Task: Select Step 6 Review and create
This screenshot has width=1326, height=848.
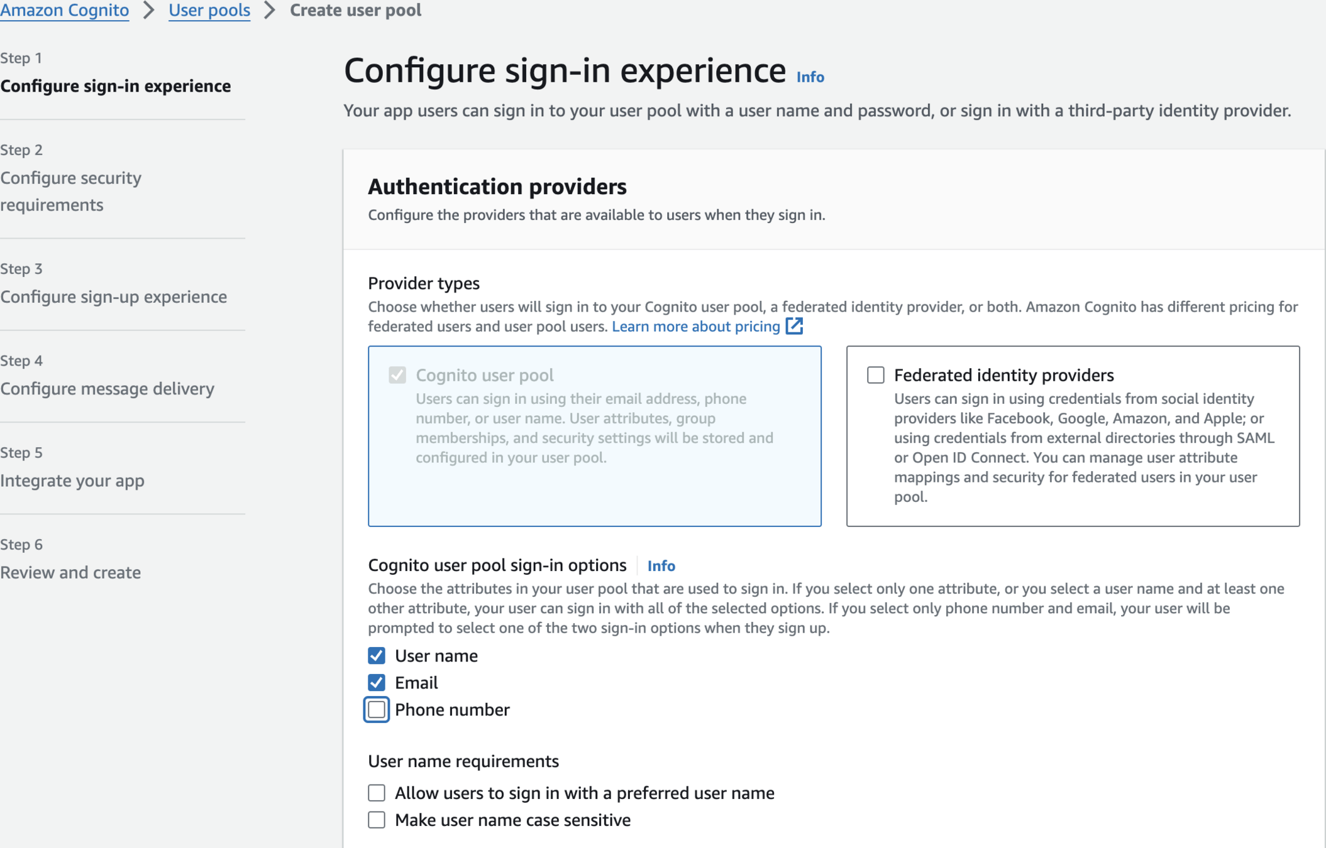Action: 70,572
